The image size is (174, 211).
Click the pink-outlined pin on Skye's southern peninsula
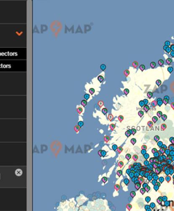pos(112,127)
